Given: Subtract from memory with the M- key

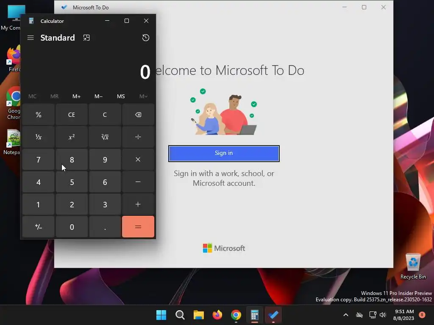Looking at the screenshot, I should (x=98, y=96).
